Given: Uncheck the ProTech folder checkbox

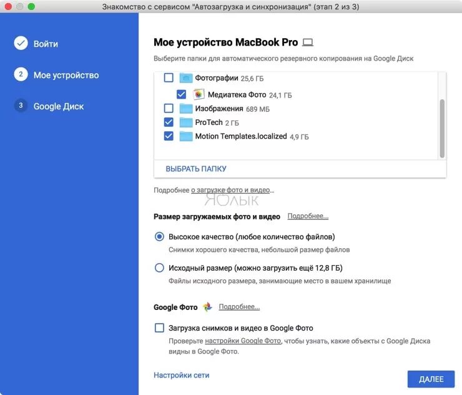Looking at the screenshot, I should (x=169, y=122).
